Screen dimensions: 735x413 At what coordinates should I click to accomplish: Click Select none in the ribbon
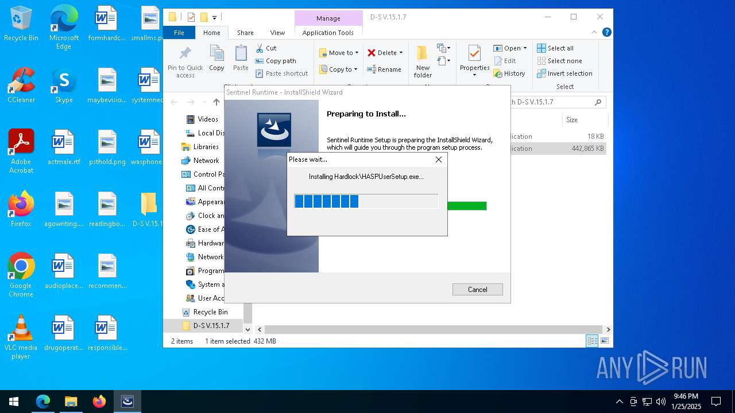coord(559,61)
